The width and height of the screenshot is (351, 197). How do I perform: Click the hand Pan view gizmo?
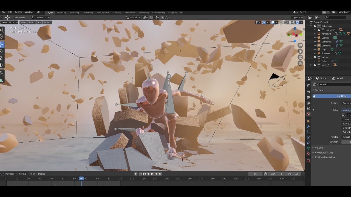click(x=300, y=51)
